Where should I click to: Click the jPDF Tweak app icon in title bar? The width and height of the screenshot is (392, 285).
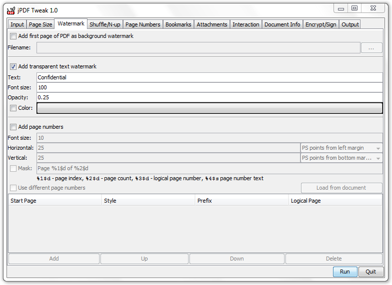(11, 11)
